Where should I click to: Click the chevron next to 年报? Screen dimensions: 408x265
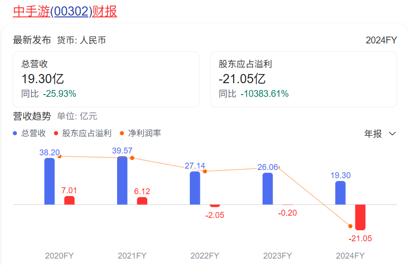coord(392,133)
